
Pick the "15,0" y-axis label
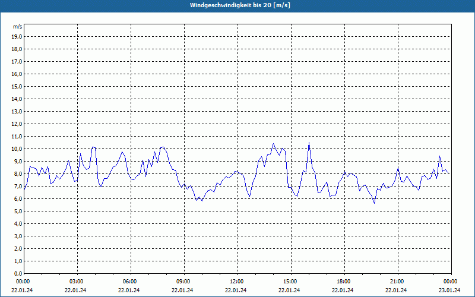pyautogui.click(x=17, y=86)
